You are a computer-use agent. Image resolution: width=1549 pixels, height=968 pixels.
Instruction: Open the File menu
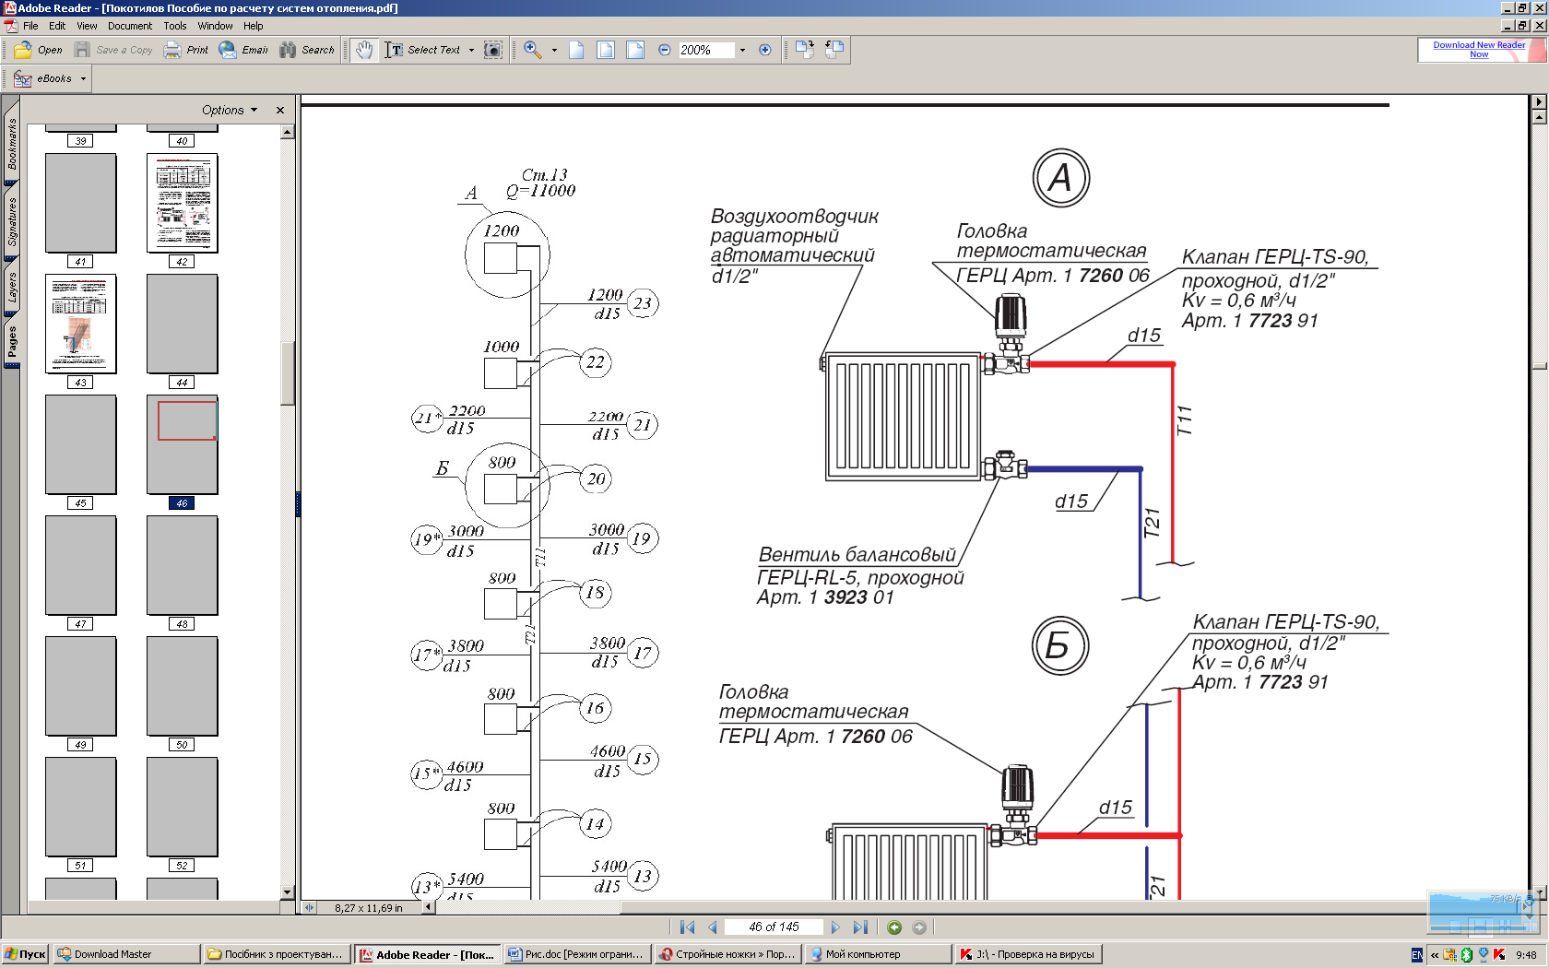click(x=30, y=26)
